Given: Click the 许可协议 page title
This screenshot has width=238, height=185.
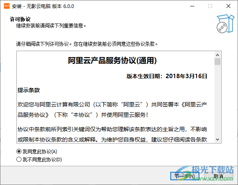Looking at the screenshot, I should coord(20,19).
